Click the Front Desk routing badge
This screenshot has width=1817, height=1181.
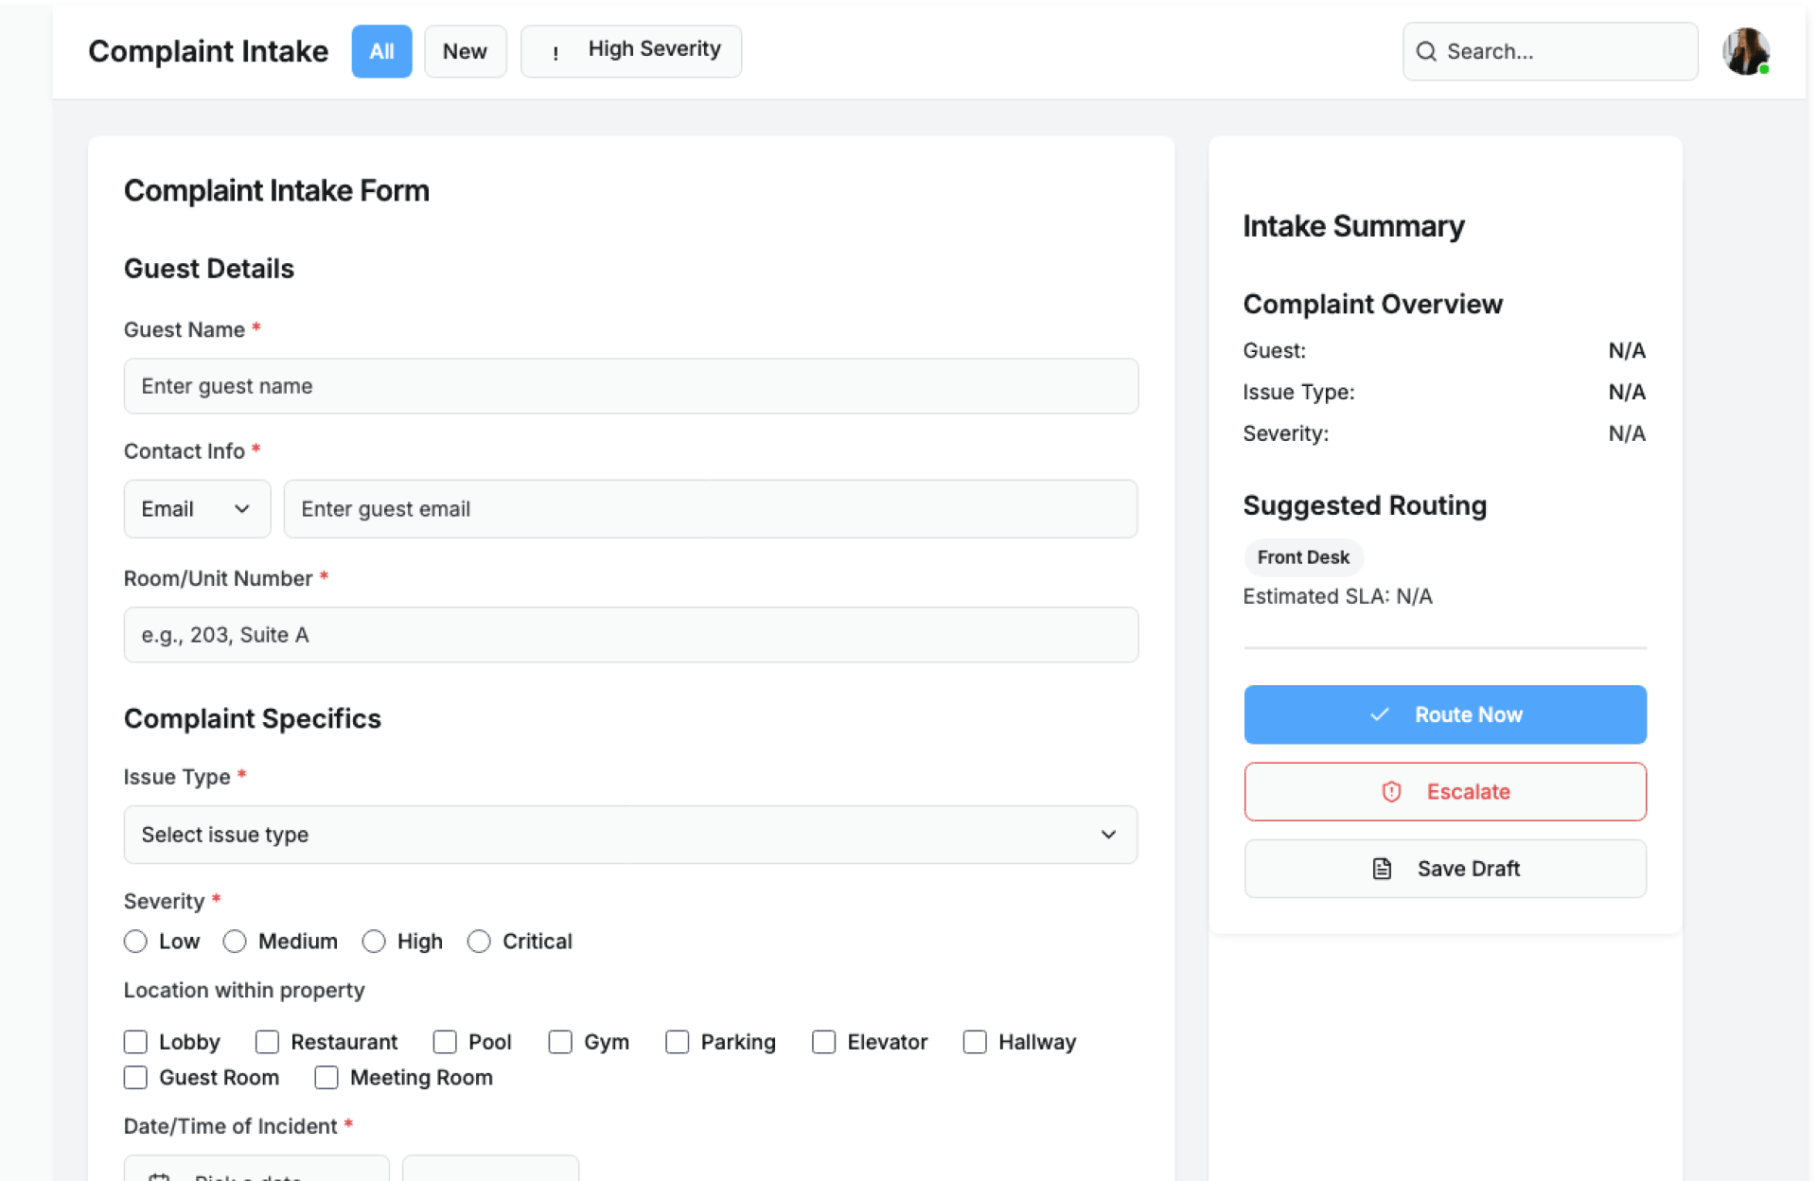pos(1302,557)
